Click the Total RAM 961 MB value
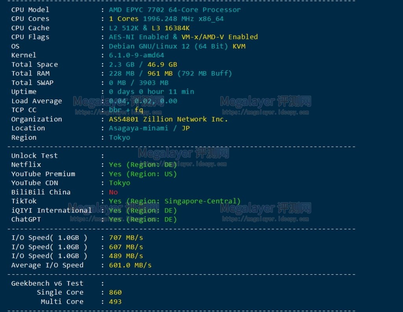 click(160, 74)
